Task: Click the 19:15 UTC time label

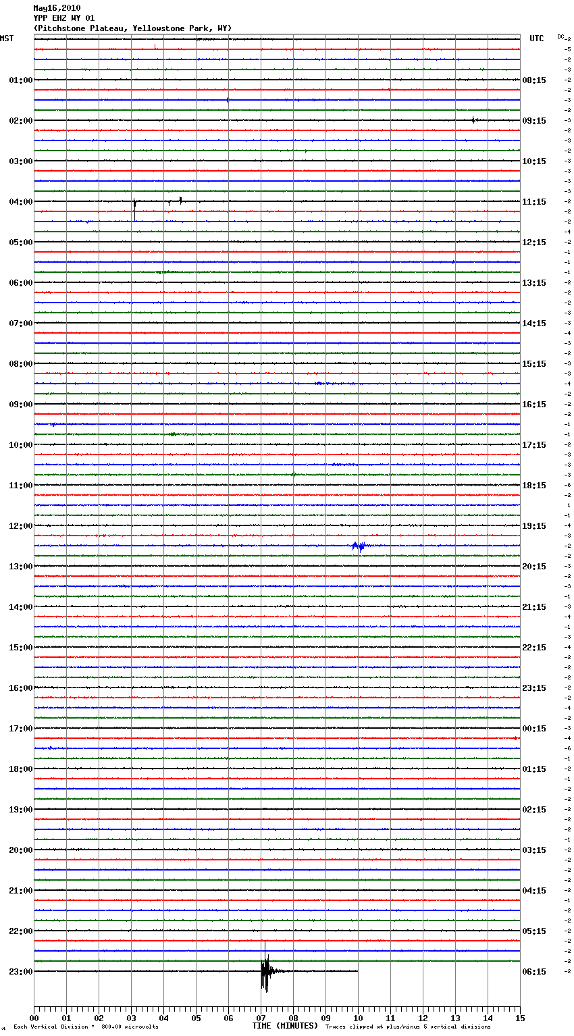Action: pos(534,526)
